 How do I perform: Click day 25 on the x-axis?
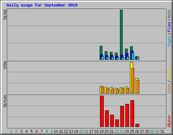click(x=132, y=131)
